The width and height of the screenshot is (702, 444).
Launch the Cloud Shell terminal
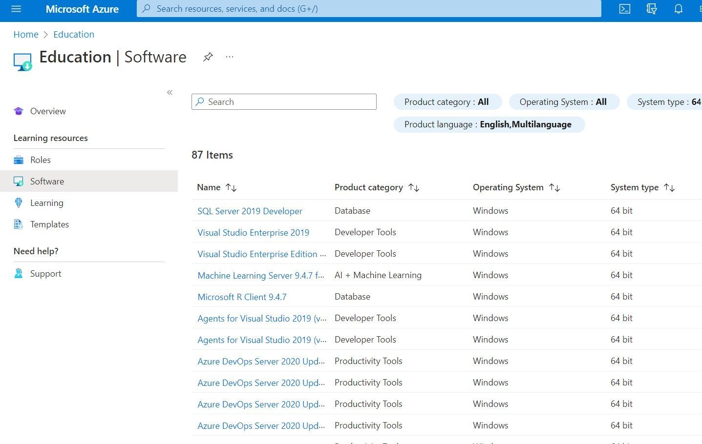point(624,9)
